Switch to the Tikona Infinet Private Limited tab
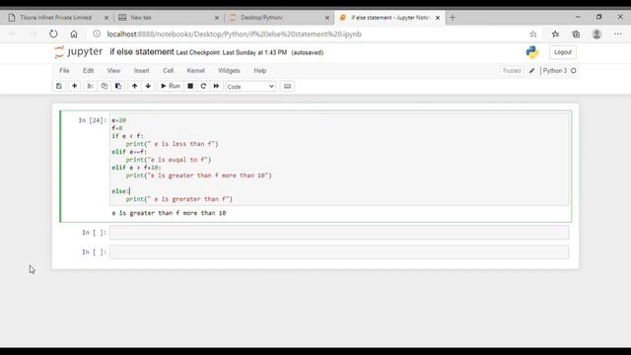The width and height of the screenshot is (631, 355). [55, 18]
